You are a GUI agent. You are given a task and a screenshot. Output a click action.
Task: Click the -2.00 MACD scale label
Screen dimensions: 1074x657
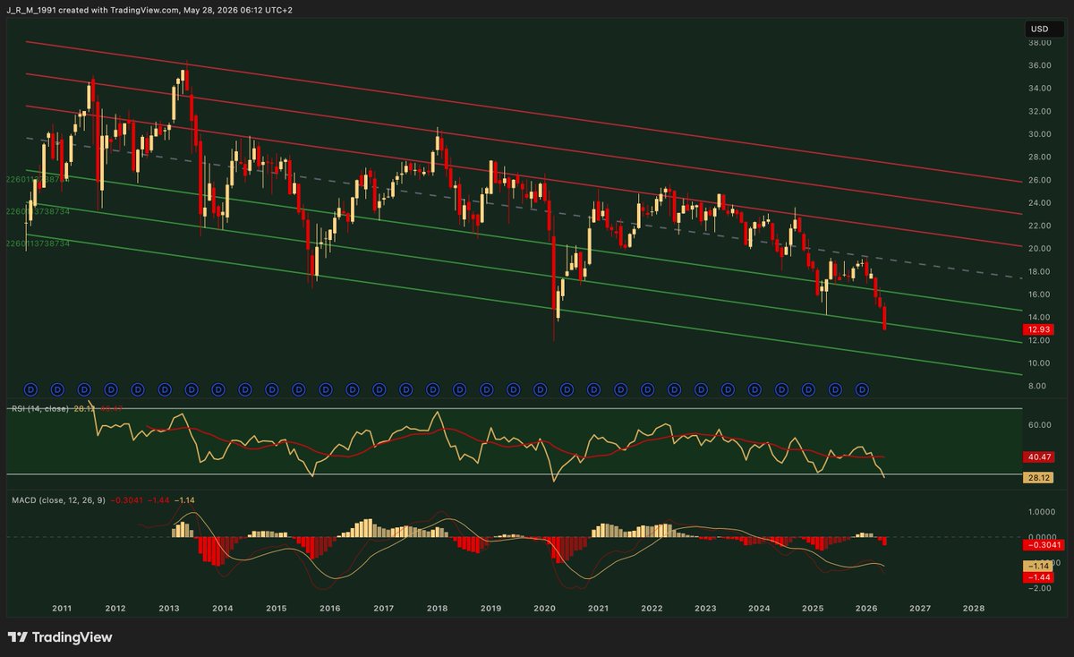point(1039,588)
